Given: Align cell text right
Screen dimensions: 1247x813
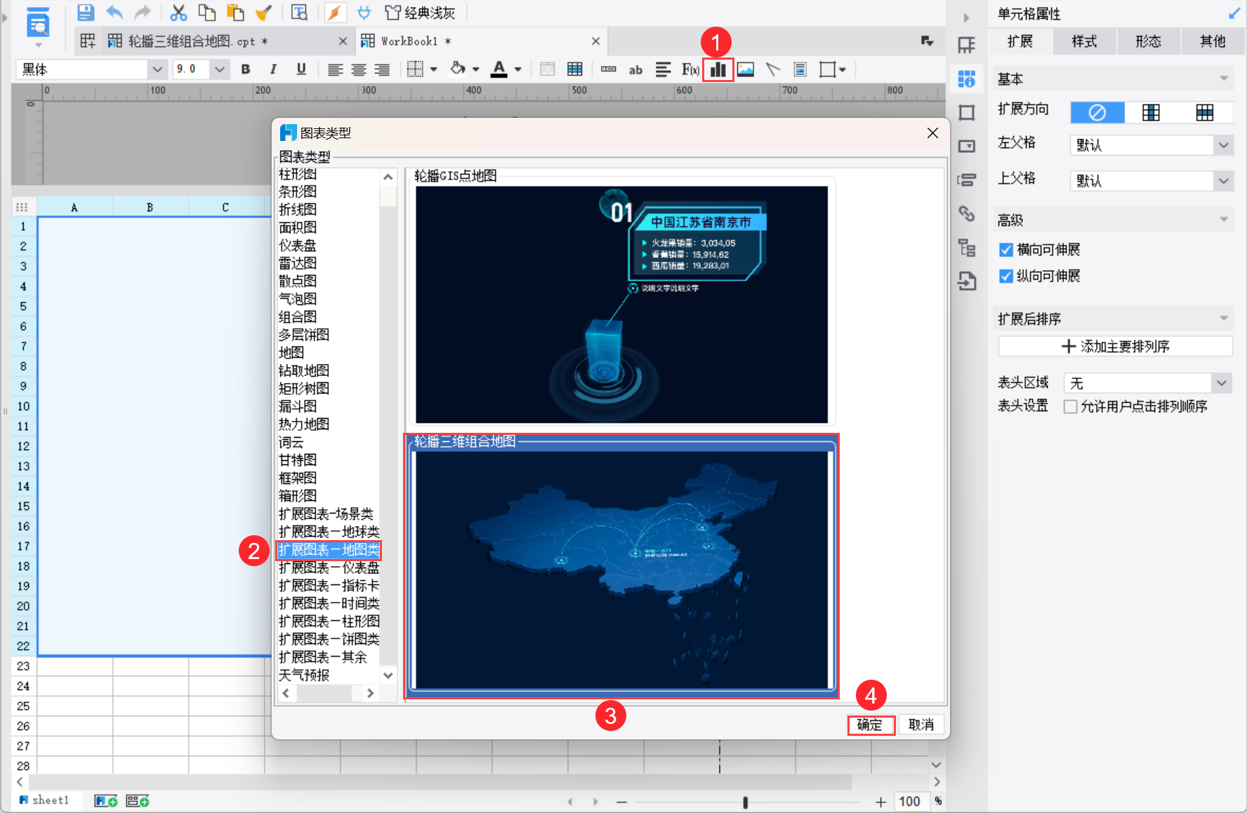Looking at the screenshot, I should [x=382, y=69].
